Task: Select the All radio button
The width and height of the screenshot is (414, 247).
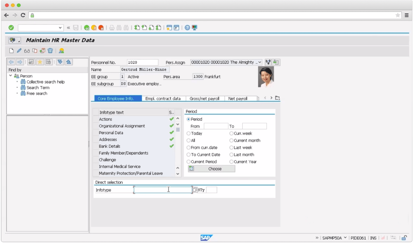Action: click(188, 140)
